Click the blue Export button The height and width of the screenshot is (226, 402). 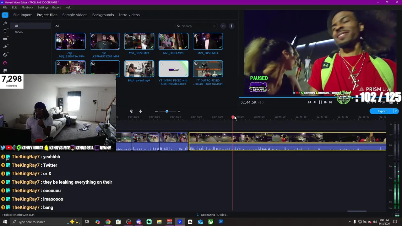pyautogui.click(x=382, y=111)
